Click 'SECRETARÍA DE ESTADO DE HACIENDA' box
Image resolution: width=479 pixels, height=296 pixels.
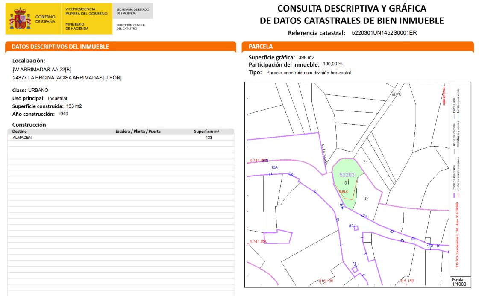[132, 11]
